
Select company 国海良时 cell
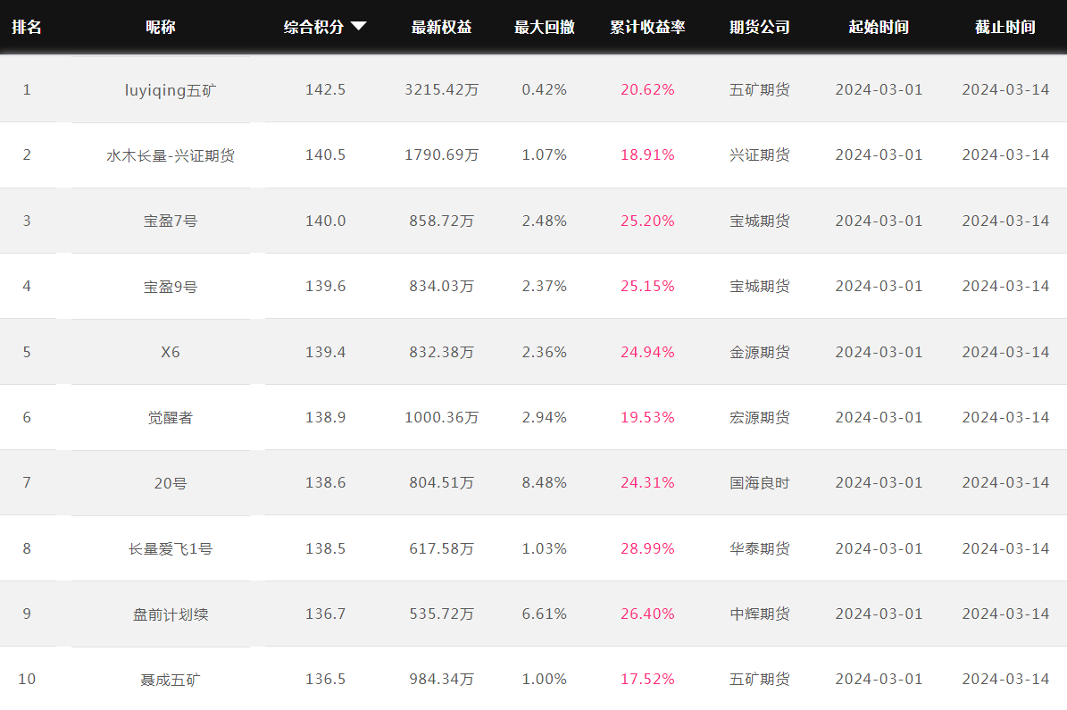(760, 483)
